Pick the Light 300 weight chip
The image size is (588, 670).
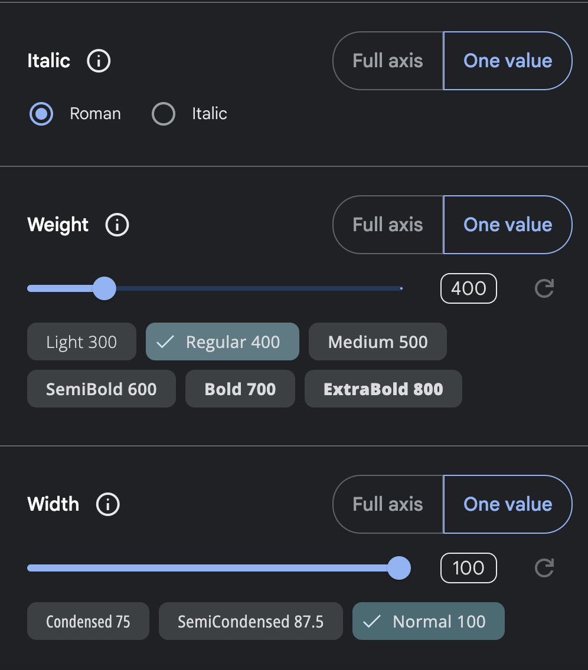[81, 341]
